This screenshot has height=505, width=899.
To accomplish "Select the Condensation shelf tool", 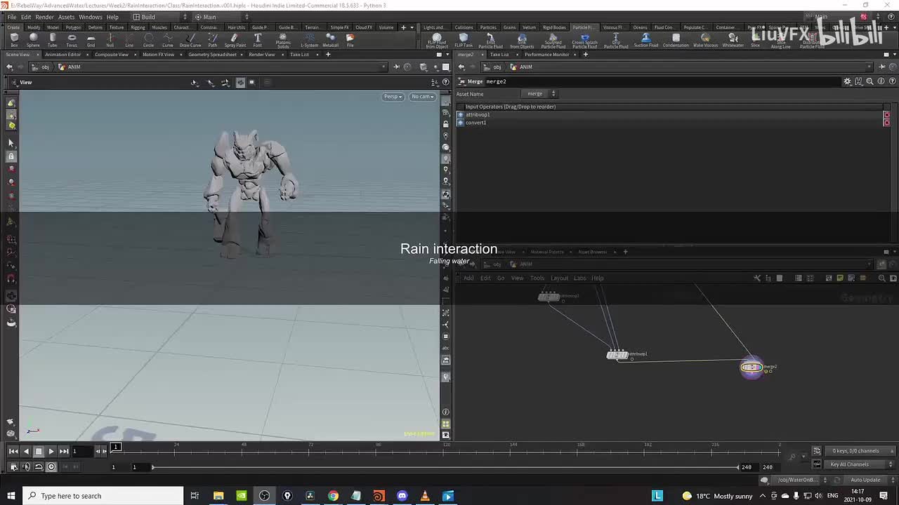I will 676,39.
